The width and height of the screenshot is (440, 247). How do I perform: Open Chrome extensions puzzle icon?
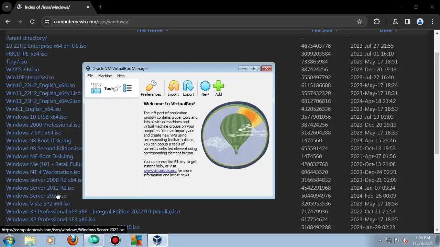[x=377, y=22]
